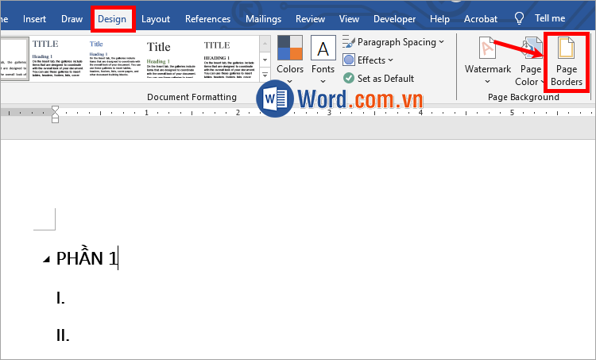Click the Effects circle icon
This screenshot has width=596, height=360.
click(x=349, y=60)
